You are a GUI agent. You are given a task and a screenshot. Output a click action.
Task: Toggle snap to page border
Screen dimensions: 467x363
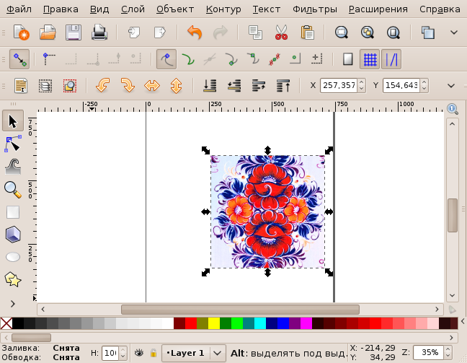coord(348,59)
